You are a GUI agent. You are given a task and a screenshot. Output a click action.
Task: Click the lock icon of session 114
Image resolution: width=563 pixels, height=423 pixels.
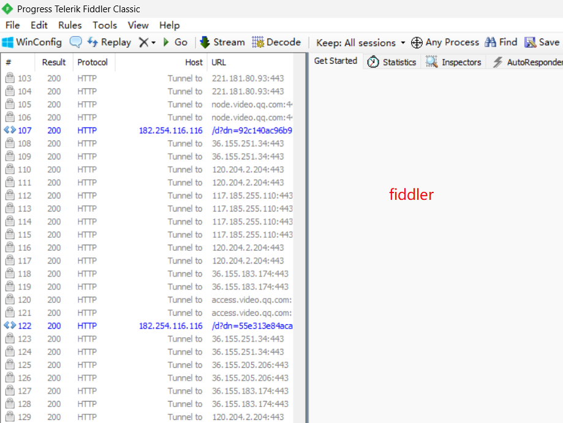point(10,221)
